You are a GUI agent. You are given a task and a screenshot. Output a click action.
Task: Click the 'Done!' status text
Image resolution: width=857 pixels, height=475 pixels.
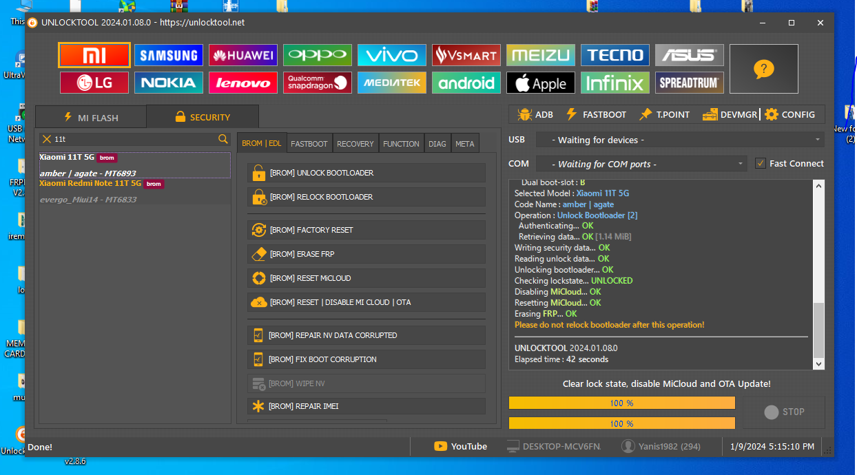coord(40,447)
